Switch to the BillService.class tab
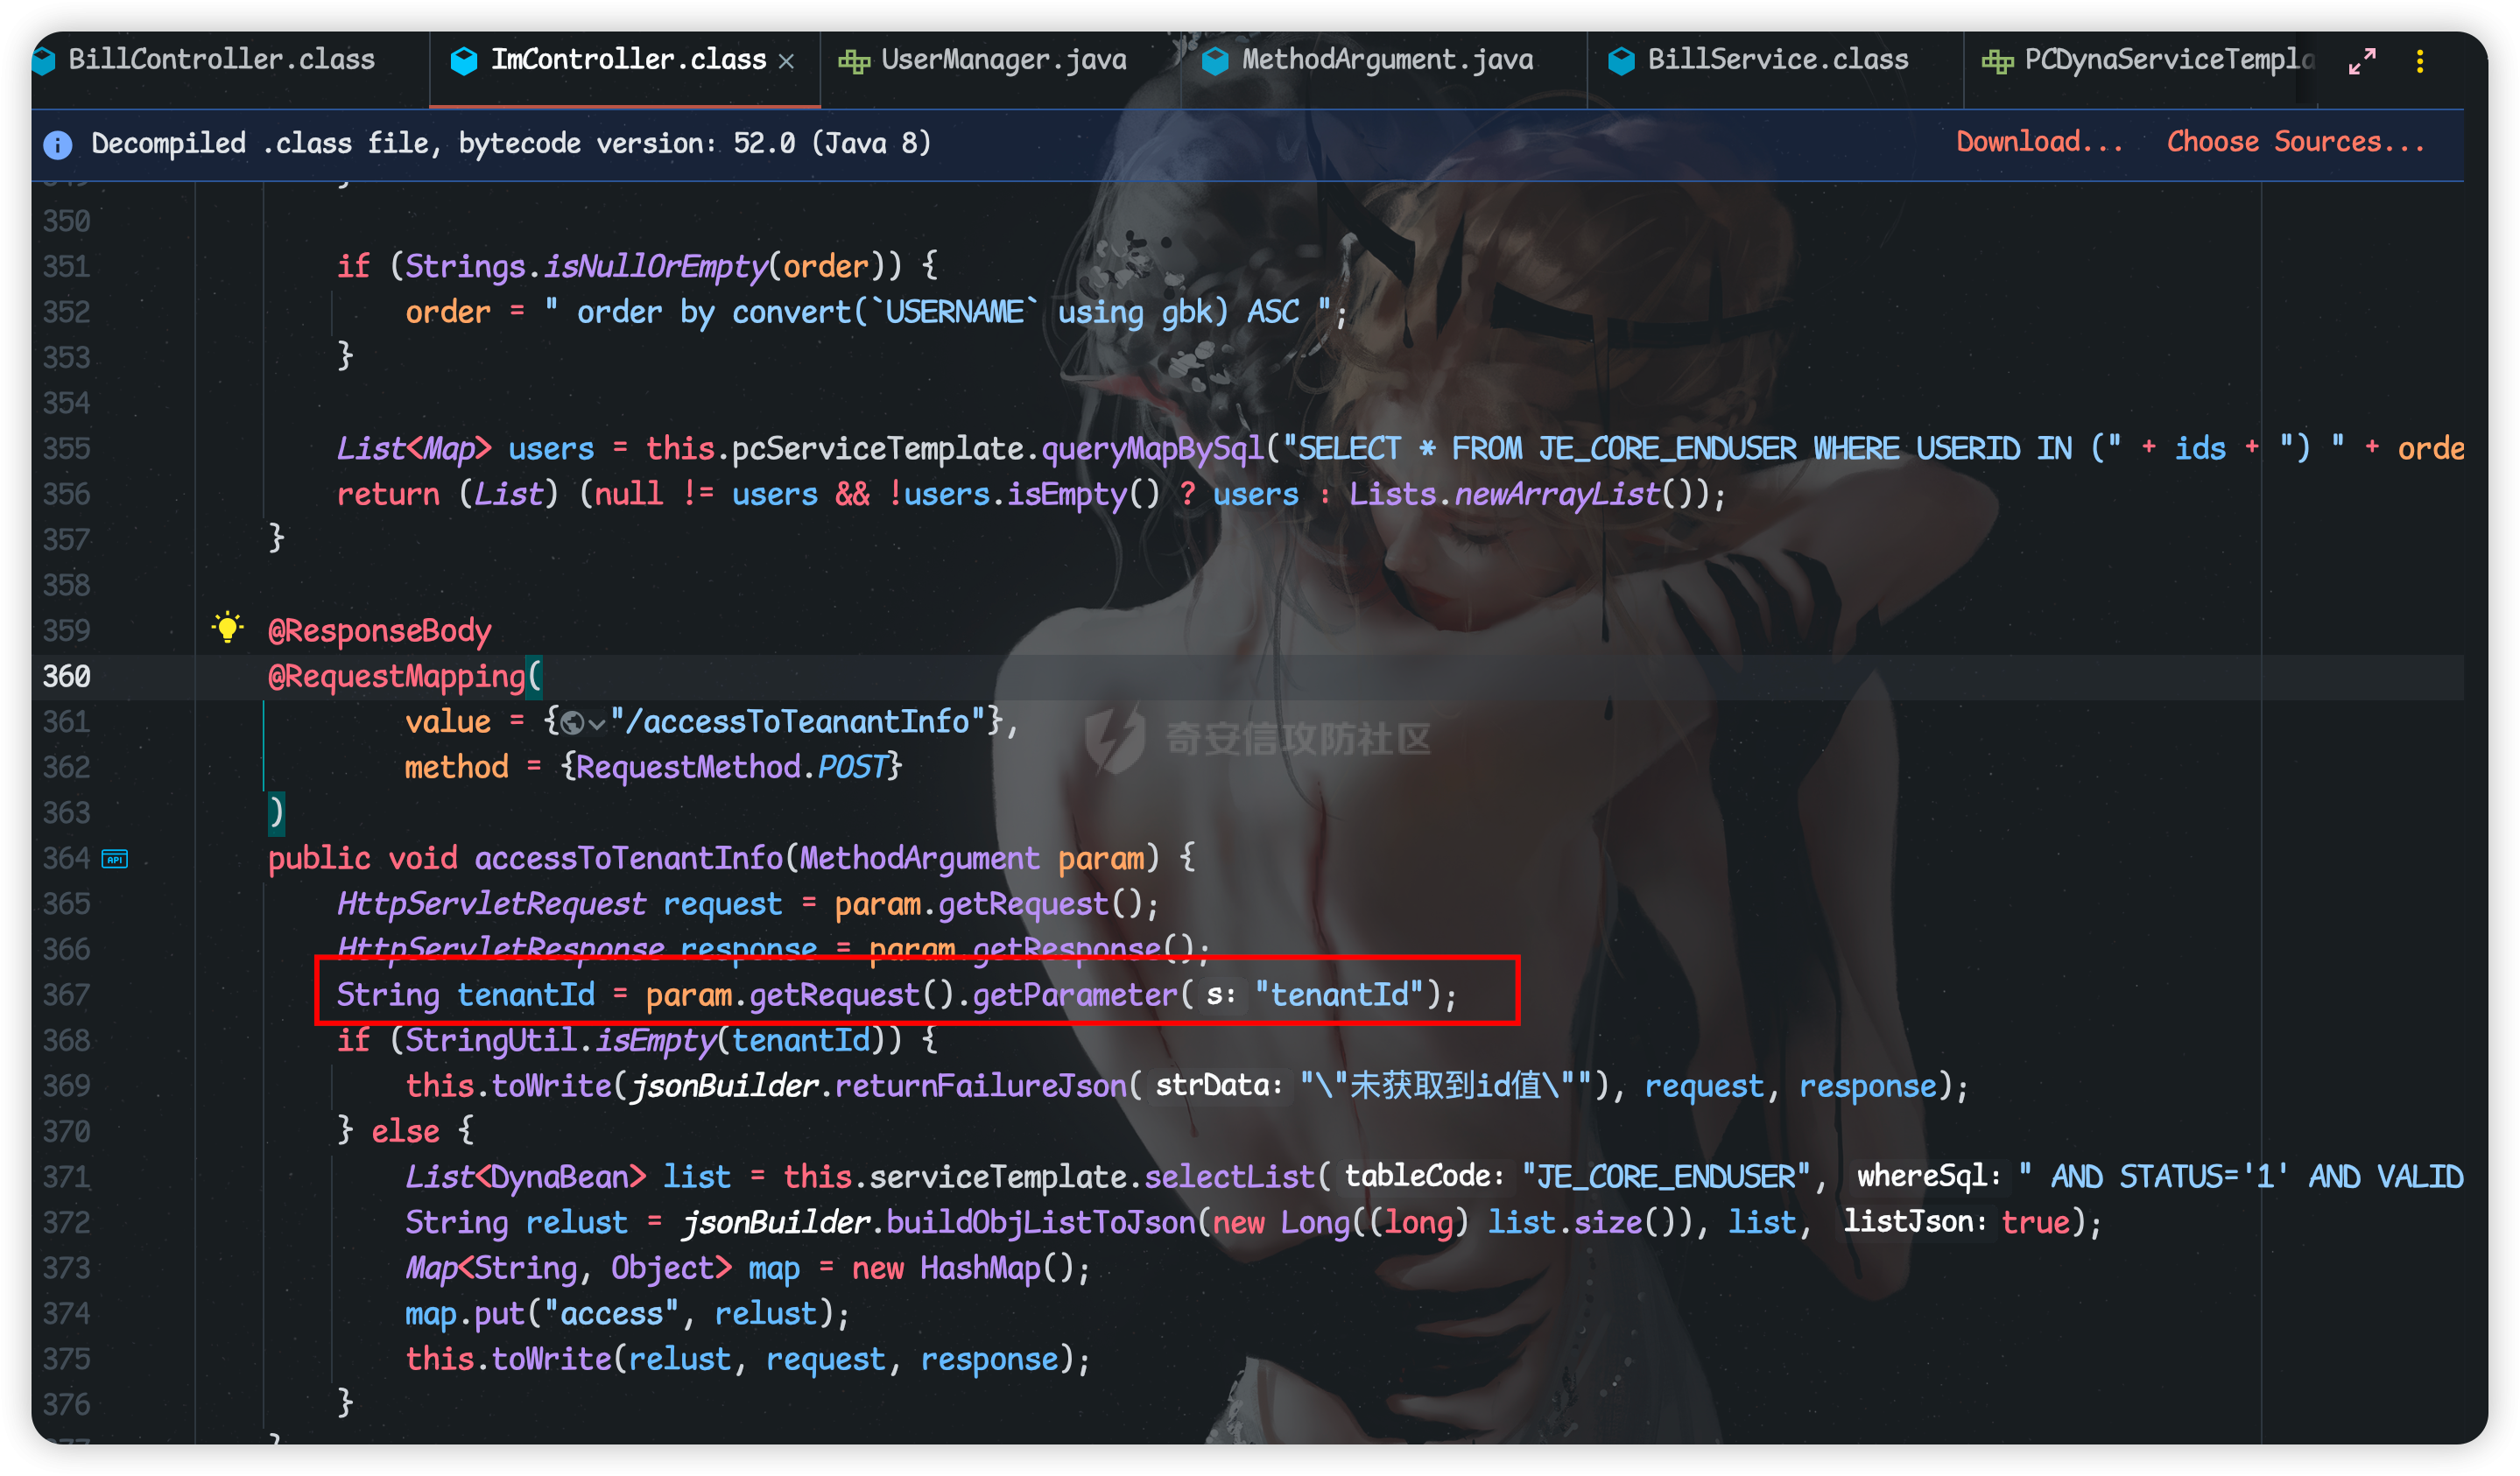Screen dimensions: 2520x1476 1777,60
